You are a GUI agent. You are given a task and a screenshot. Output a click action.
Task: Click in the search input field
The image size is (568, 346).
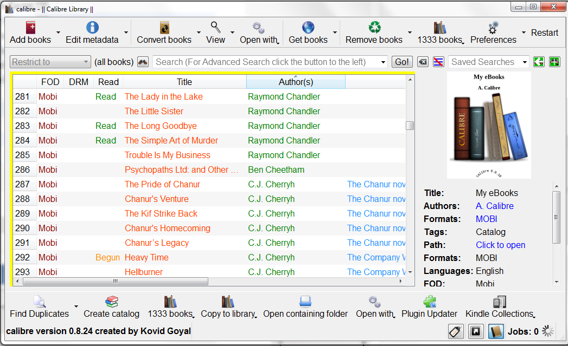(x=266, y=62)
